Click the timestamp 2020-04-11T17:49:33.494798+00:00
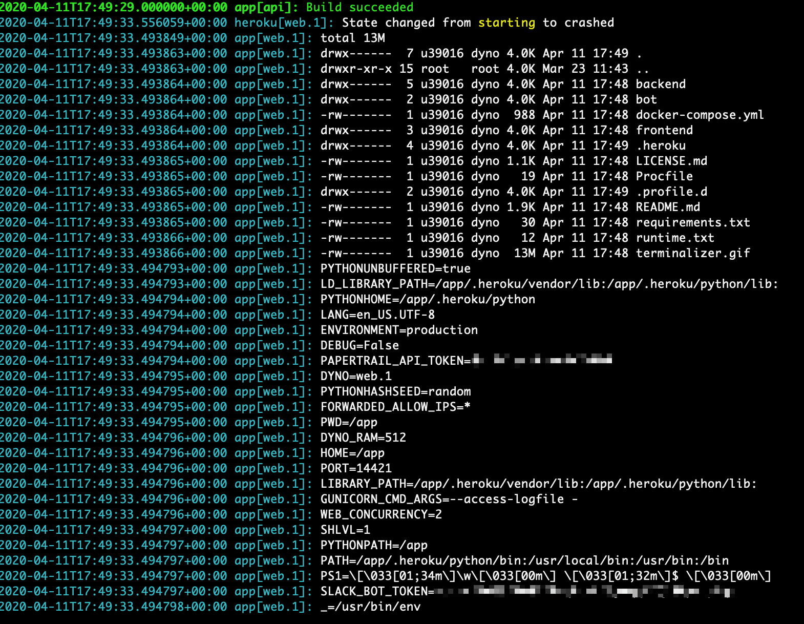Image resolution: width=804 pixels, height=624 pixels. pyautogui.click(x=114, y=607)
